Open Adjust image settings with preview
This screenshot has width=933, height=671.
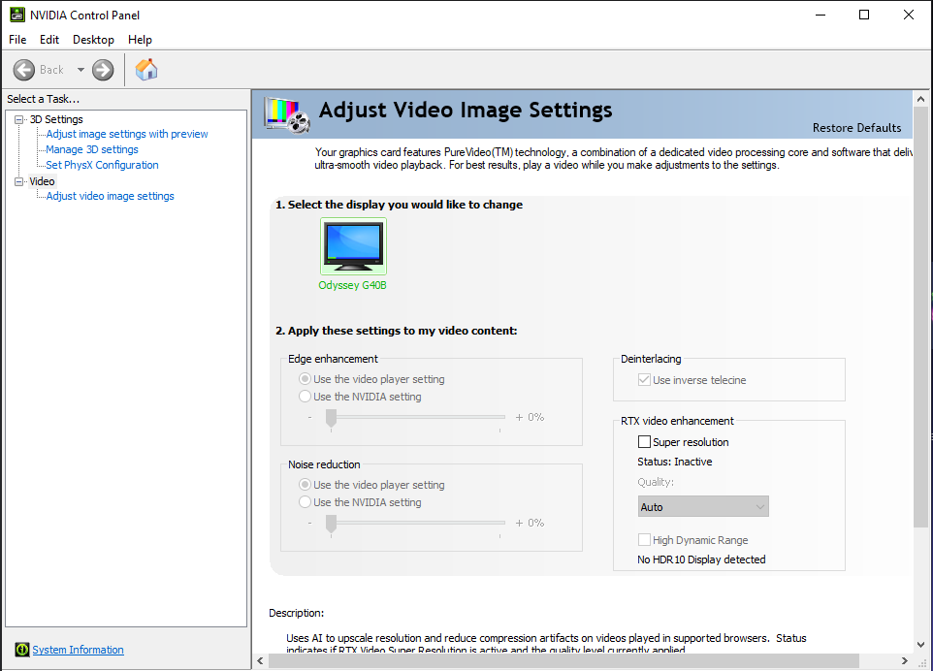tap(127, 134)
